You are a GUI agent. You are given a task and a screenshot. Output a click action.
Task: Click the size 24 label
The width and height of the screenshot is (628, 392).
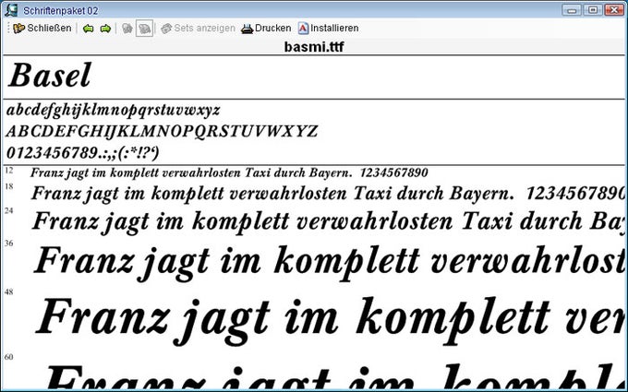pyautogui.click(x=9, y=210)
